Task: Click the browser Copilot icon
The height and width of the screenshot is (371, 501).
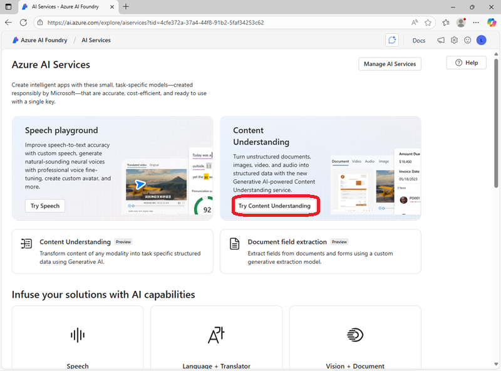Action: click(491, 22)
